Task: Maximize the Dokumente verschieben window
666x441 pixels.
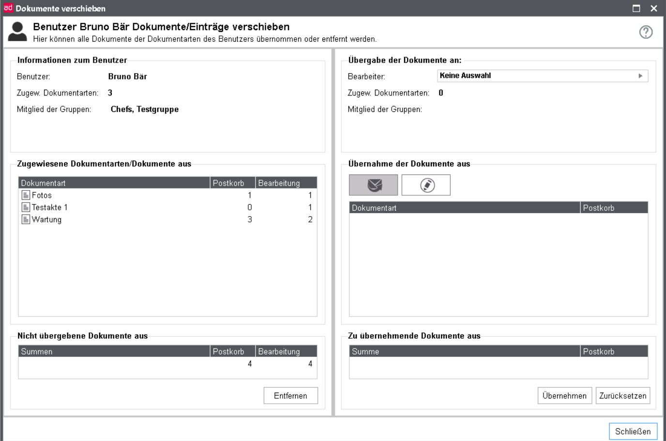Action: tap(636, 8)
